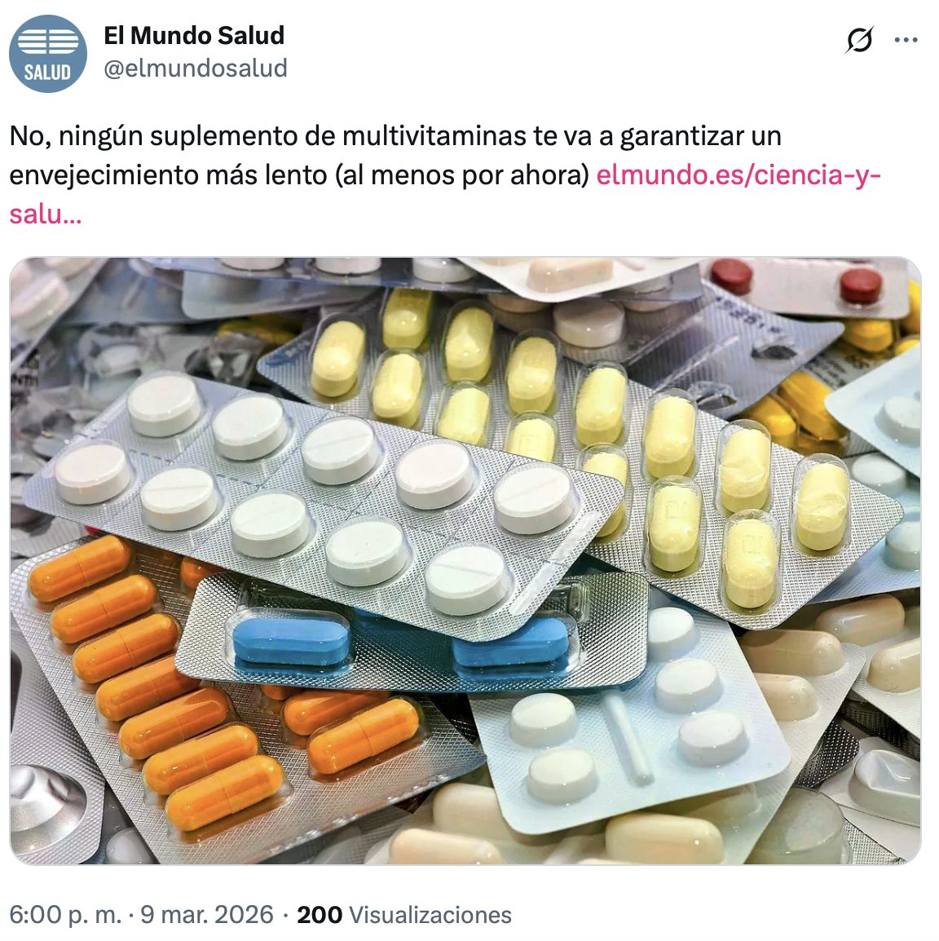Image resolution: width=939 pixels, height=941 pixels.
Task: Open photo at the red tablets blister
Action: click(x=804, y=282)
